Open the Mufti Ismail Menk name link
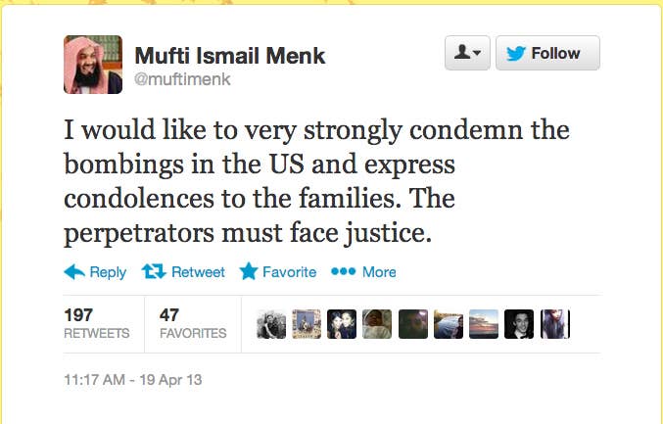This screenshot has height=424, width=663. (229, 56)
